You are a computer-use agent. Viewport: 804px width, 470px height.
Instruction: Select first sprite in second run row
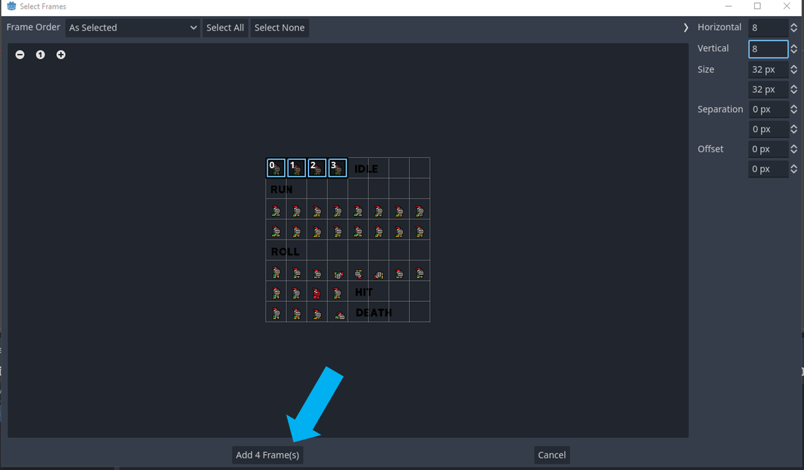pyautogui.click(x=276, y=230)
